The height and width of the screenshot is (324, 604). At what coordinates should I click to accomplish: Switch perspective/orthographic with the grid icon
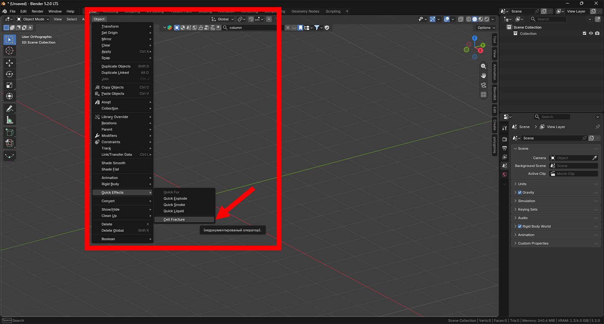click(x=484, y=95)
